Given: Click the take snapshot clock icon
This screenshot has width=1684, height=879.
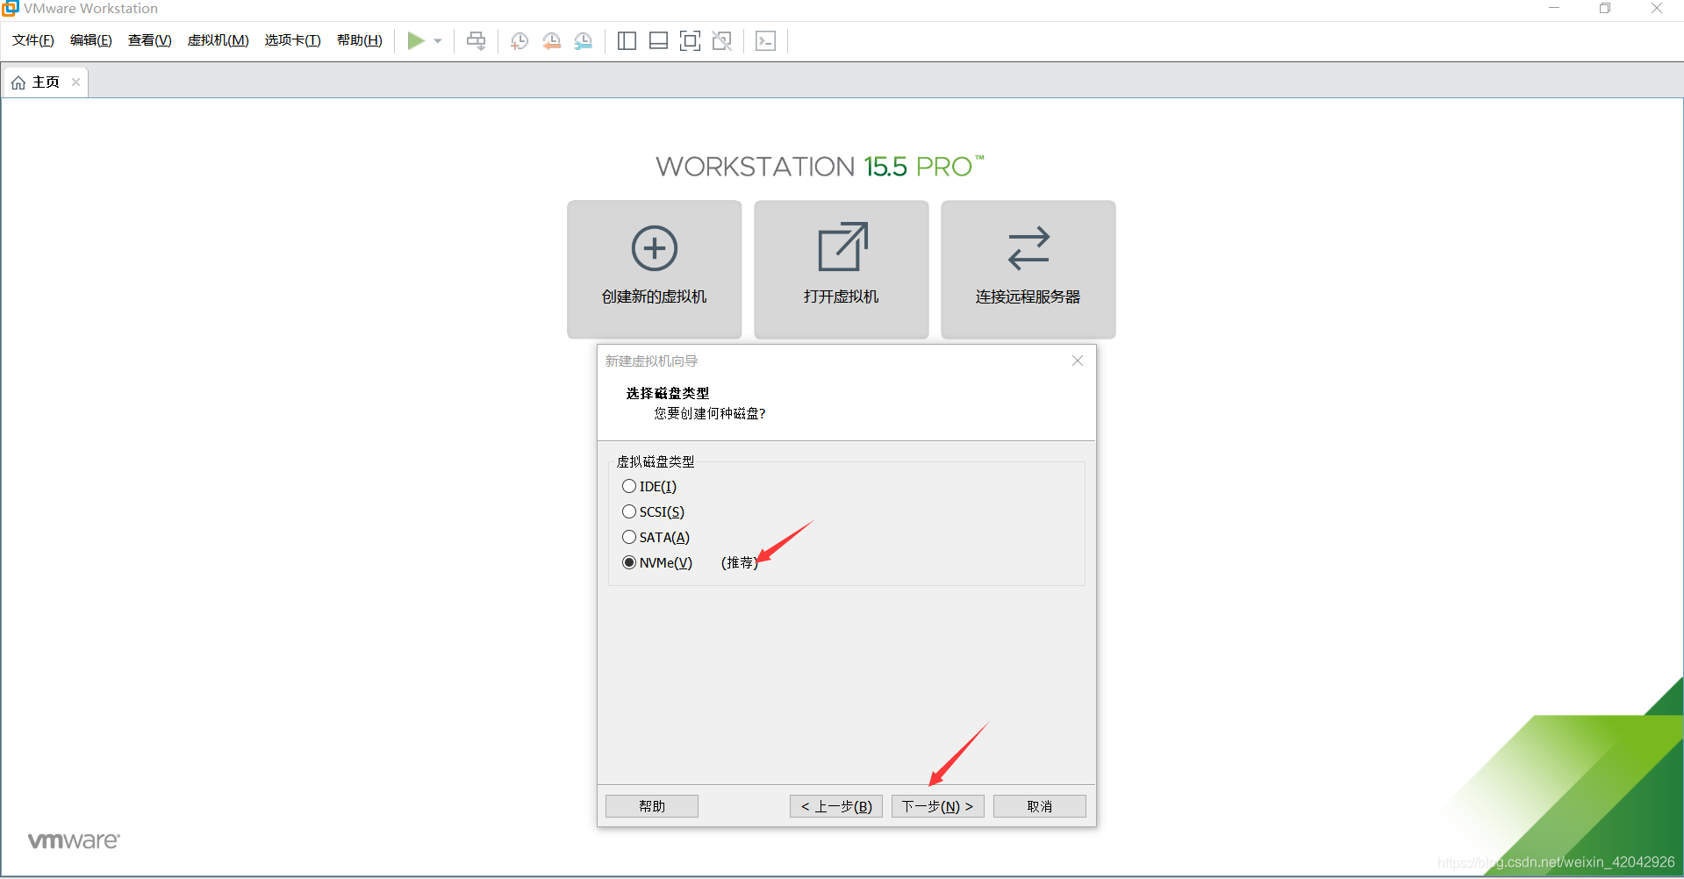Looking at the screenshot, I should (520, 40).
